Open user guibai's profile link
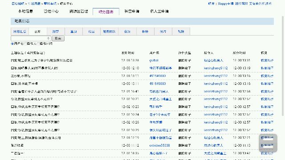 click(x=154, y=60)
